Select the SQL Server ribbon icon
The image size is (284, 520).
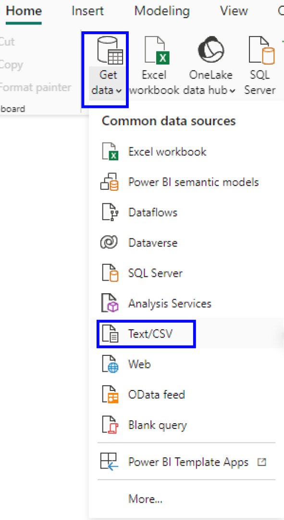[261, 51]
